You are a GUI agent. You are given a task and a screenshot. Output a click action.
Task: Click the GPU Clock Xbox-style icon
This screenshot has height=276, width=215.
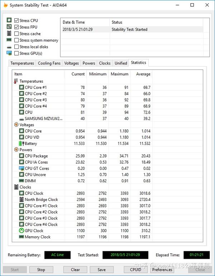click(21, 230)
